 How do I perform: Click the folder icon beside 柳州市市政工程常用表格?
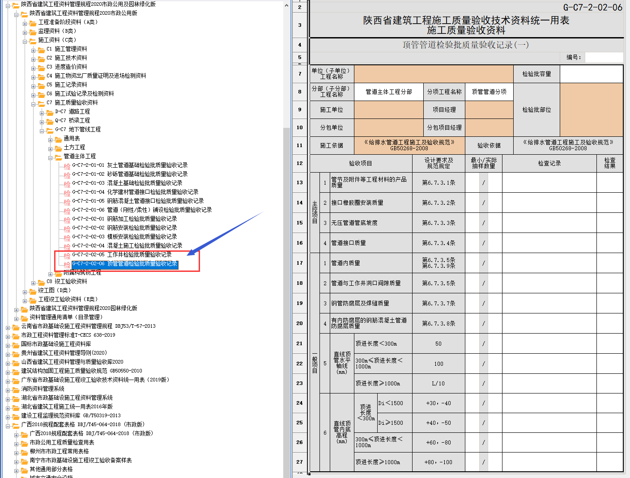[x=24, y=452]
